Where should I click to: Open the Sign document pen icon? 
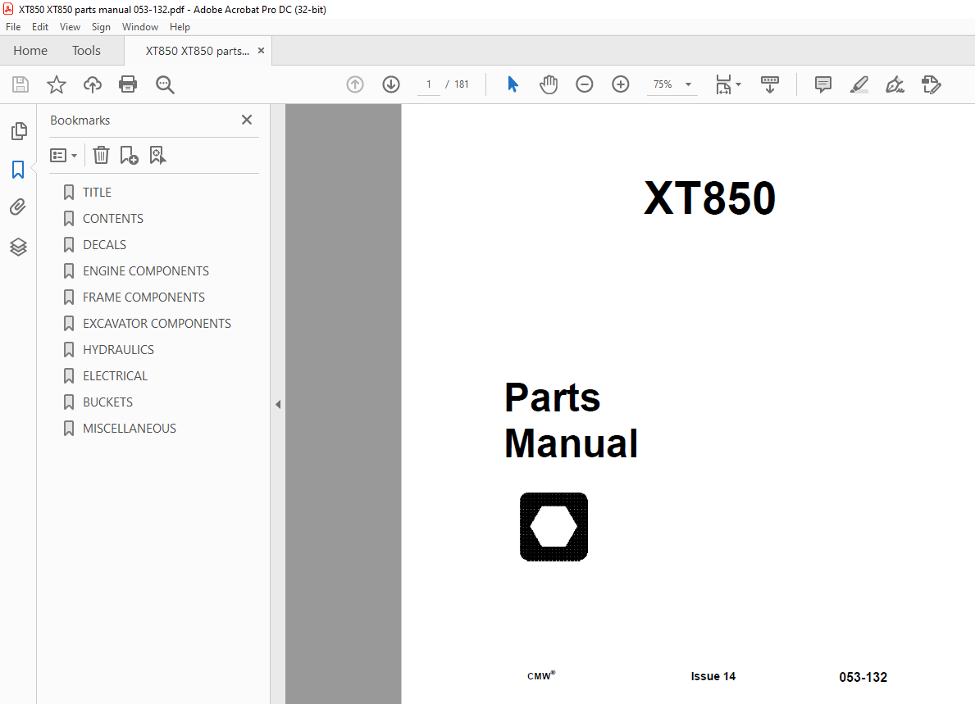click(895, 84)
